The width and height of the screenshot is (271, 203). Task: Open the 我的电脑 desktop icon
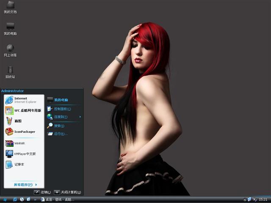pos(10,29)
